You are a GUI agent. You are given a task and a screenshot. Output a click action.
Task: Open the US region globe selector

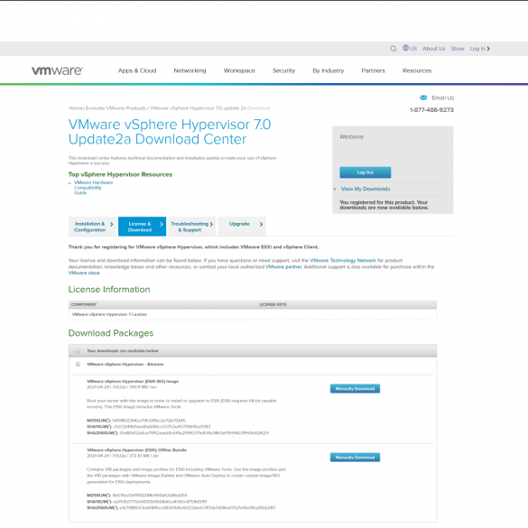click(x=410, y=48)
